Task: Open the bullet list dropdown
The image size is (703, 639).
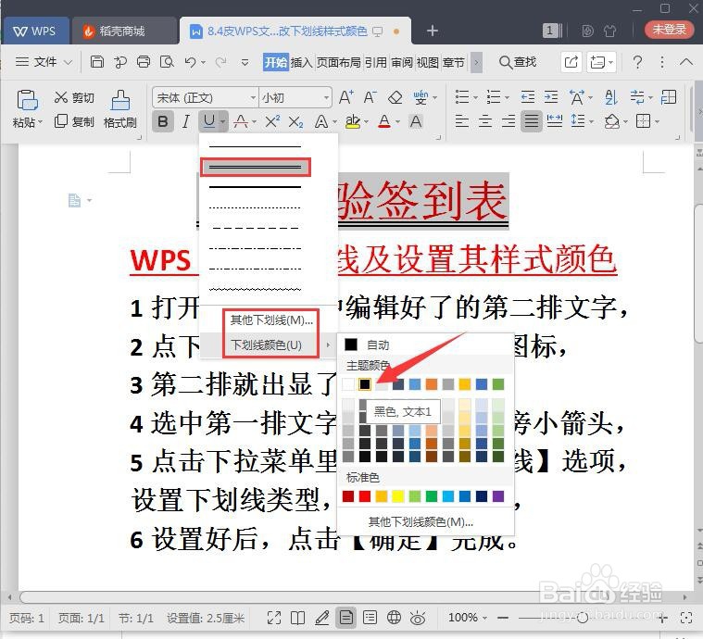Action: [x=475, y=98]
